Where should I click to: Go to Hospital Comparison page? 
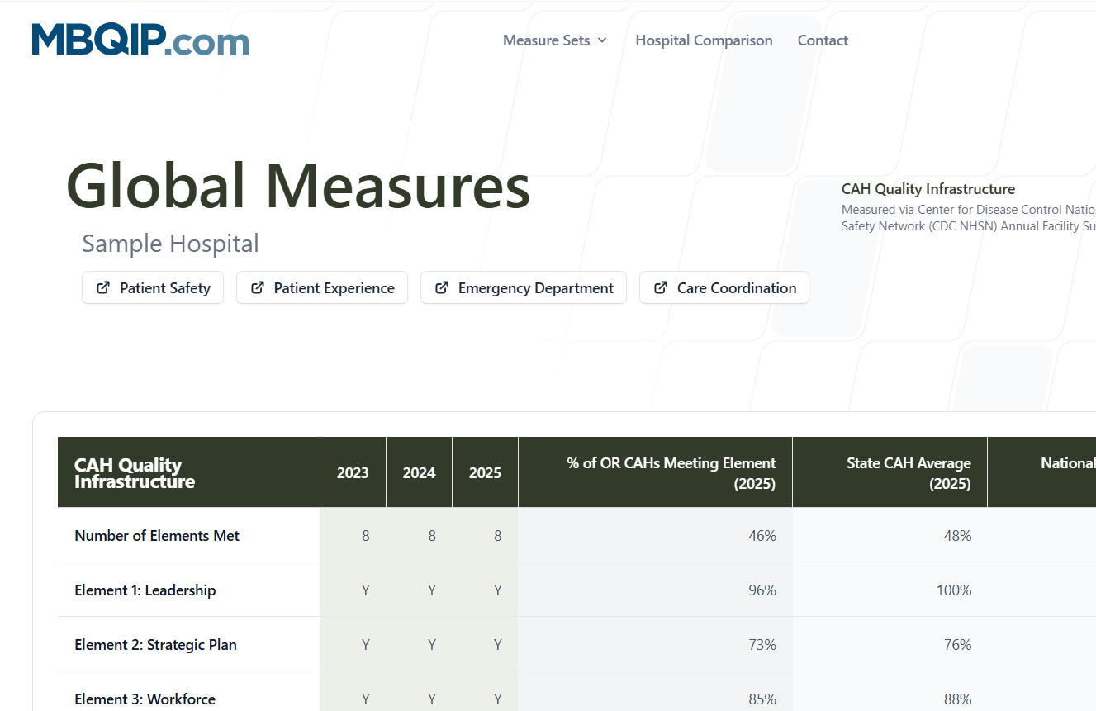[x=704, y=40]
